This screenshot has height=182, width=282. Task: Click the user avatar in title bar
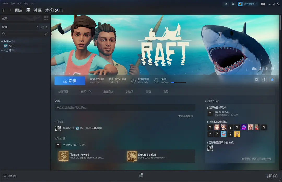(x=240, y=4)
